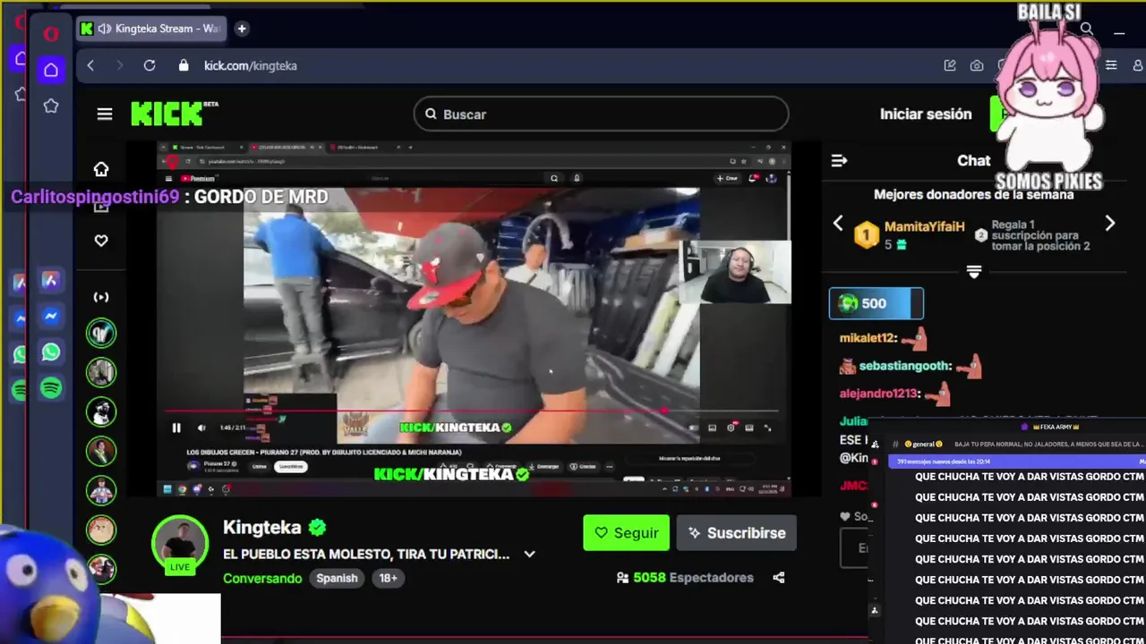Image resolution: width=1146 pixels, height=644 pixels.
Task: Open the second recommended channel avatar
Action: tap(101, 372)
